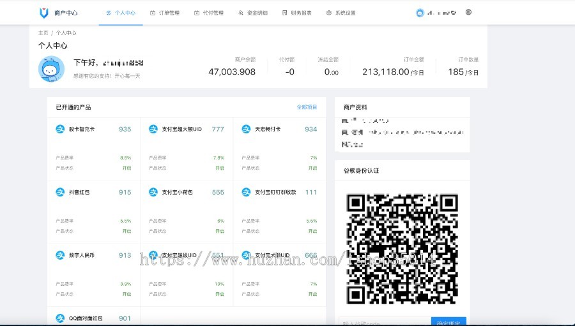Click the 支付宝钉钉群收款 Alipay icon
Screen dimensions: 575x326
tap(246, 192)
